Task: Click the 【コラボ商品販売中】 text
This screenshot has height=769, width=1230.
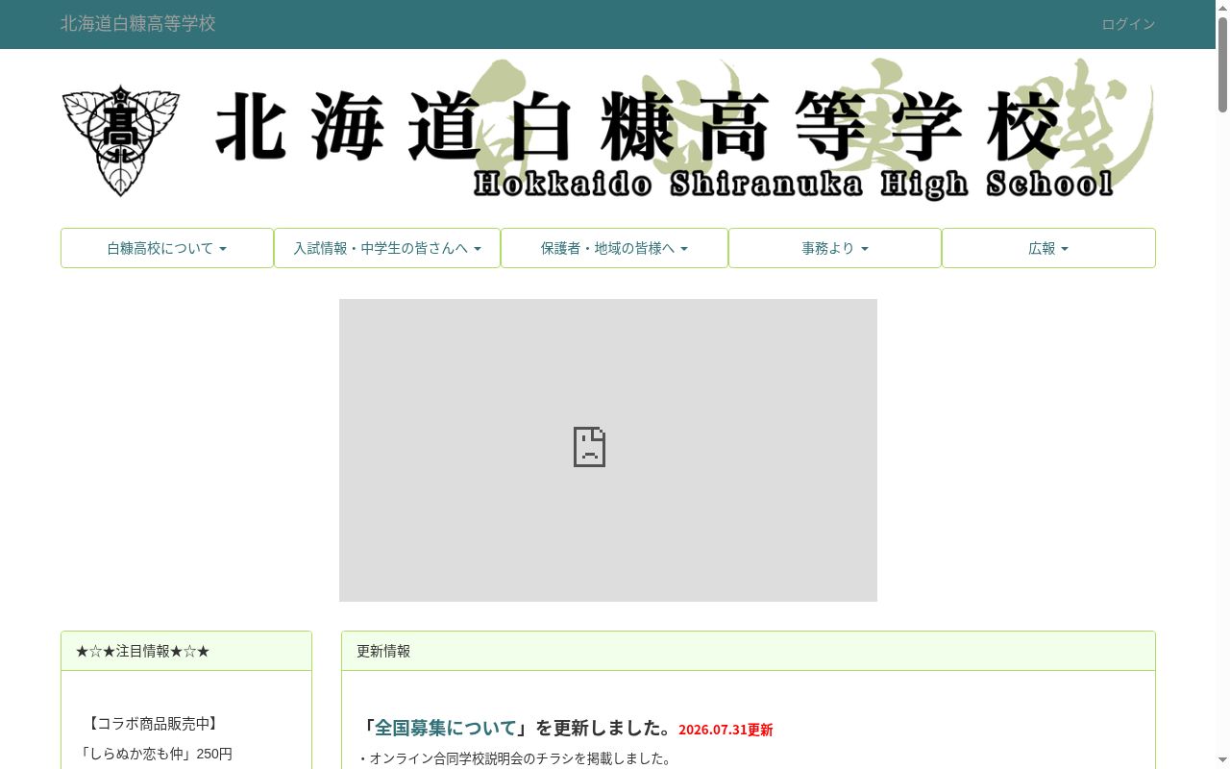Action: point(152,723)
